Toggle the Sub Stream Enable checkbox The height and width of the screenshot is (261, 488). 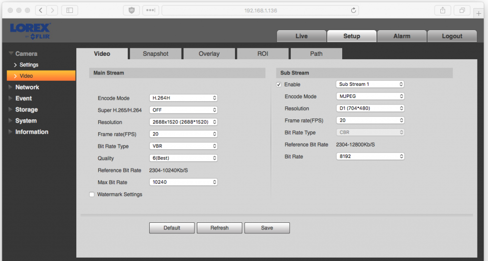coord(278,84)
